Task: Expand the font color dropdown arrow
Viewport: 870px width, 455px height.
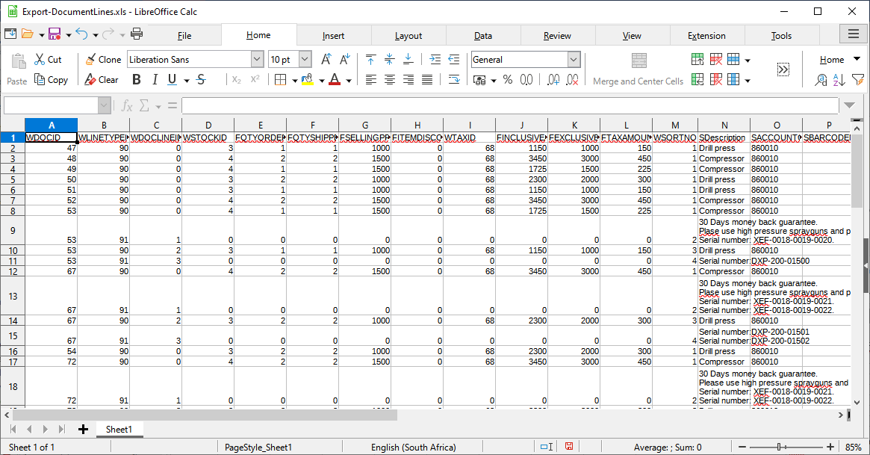Action: pyautogui.click(x=350, y=79)
